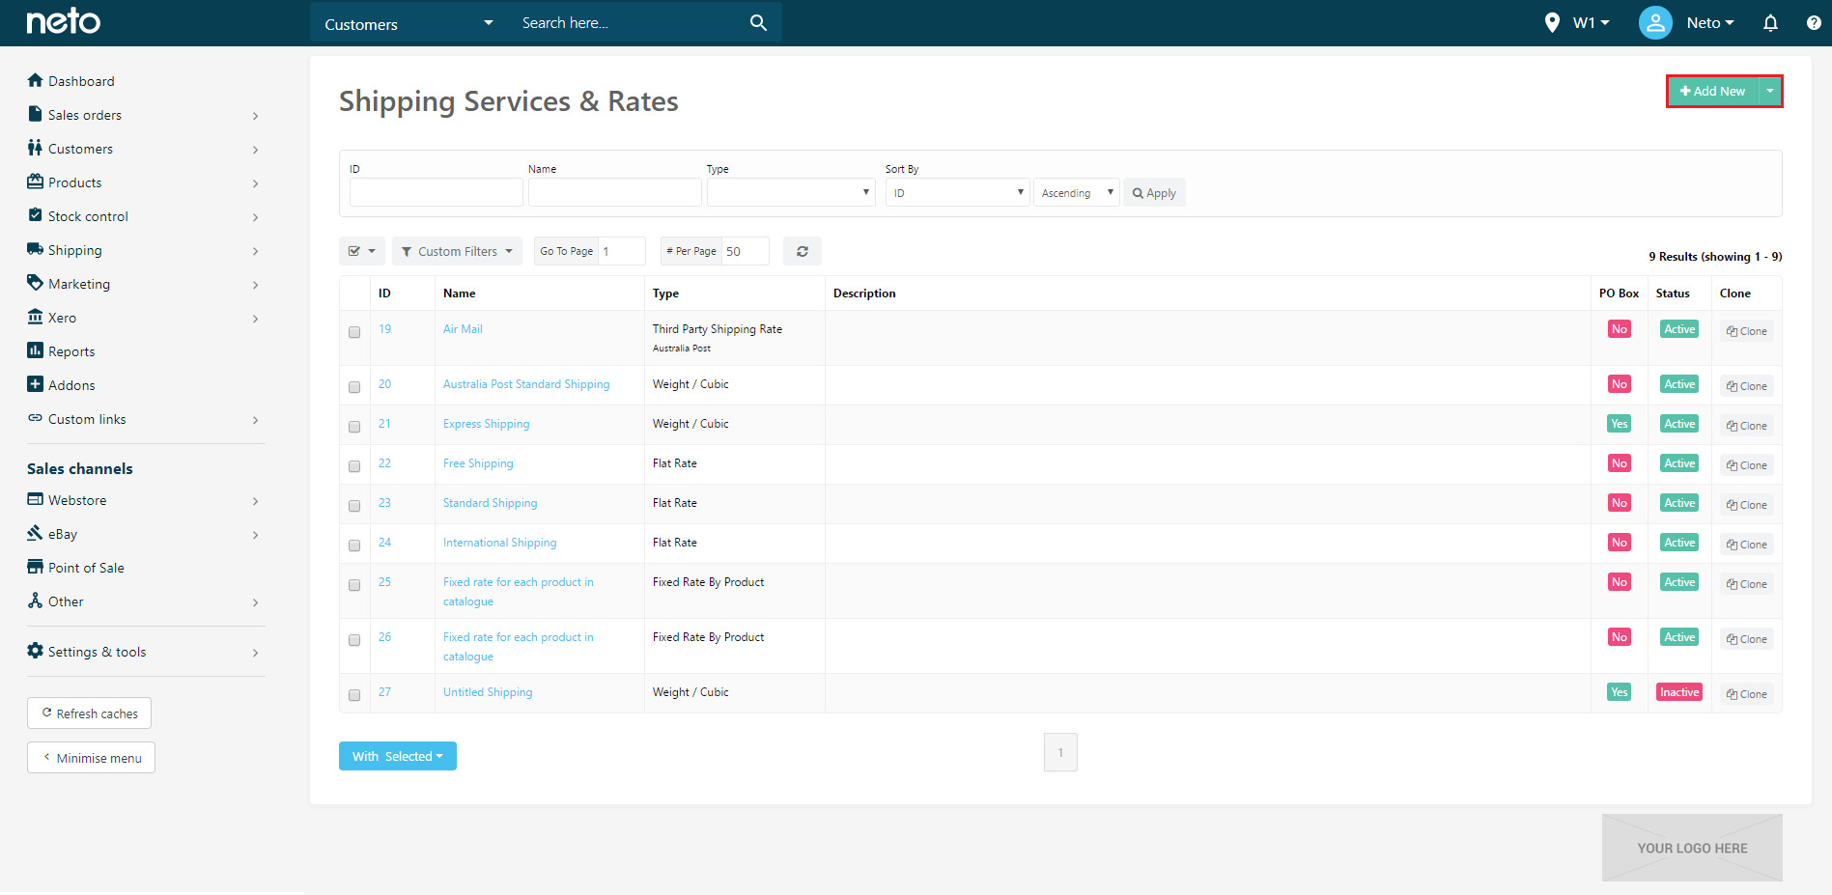Click the Shipping truck icon
The image size is (1832, 895).
pos(36,249)
